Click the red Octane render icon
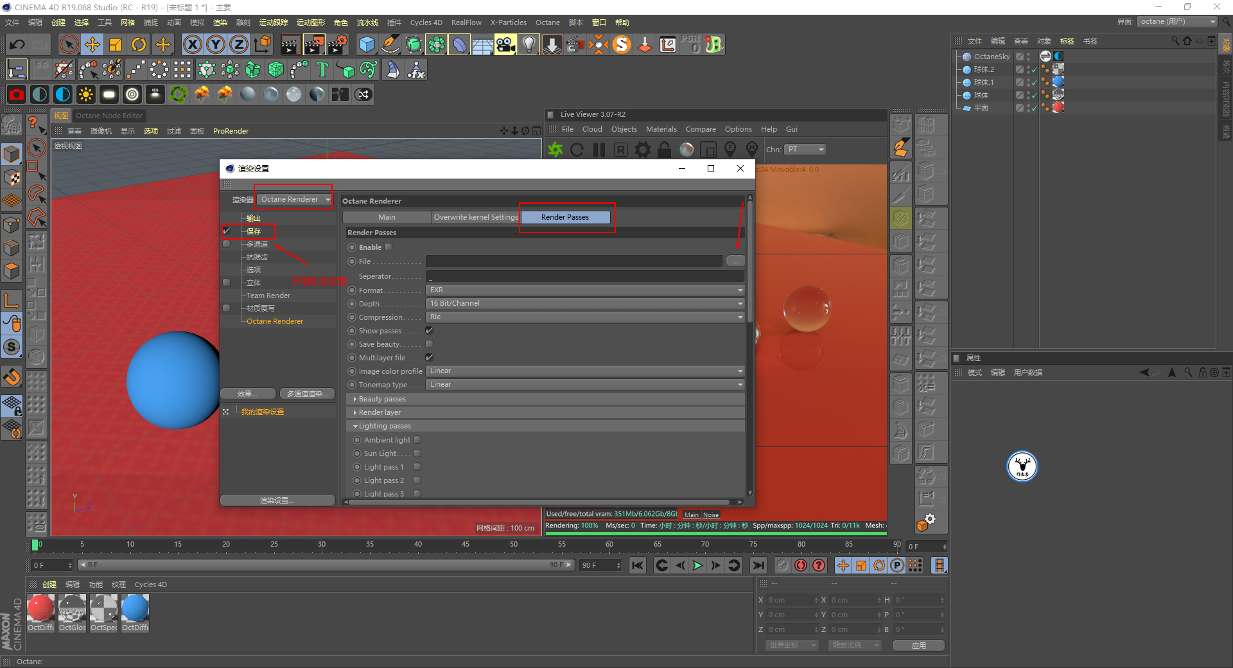 [17, 94]
